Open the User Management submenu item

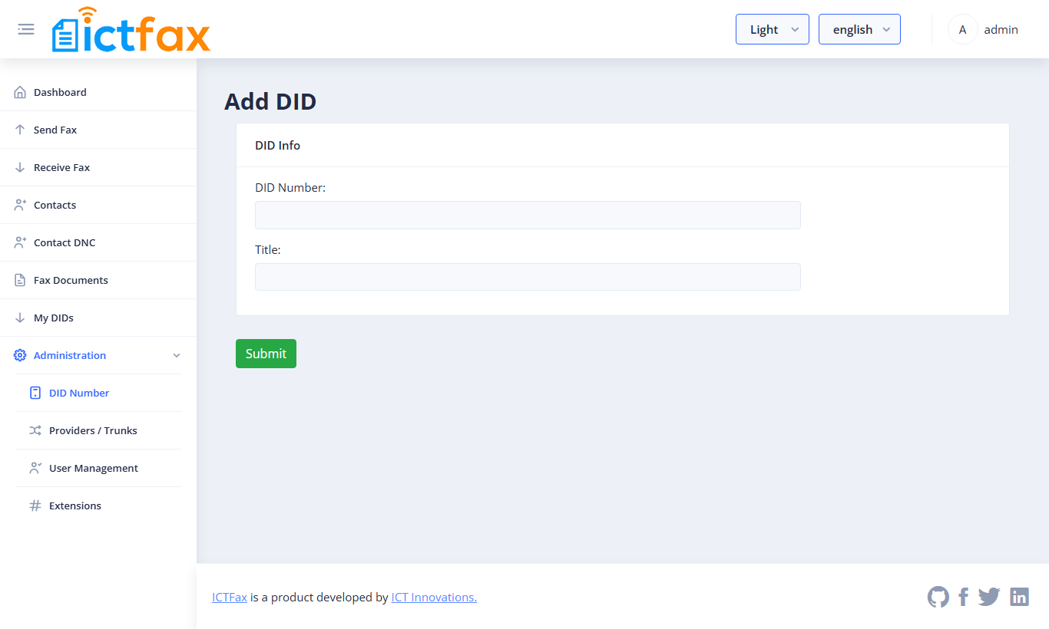pos(98,468)
